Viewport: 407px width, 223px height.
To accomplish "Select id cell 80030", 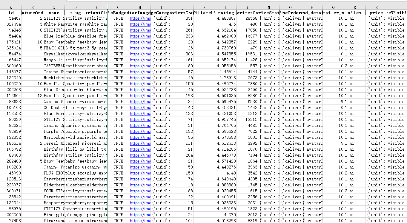I will pos(11,119).
